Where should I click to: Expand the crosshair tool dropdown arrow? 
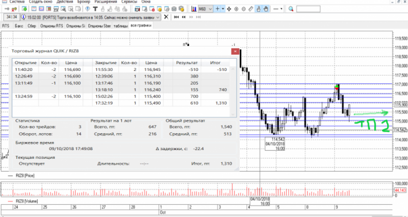(x=223, y=9)
